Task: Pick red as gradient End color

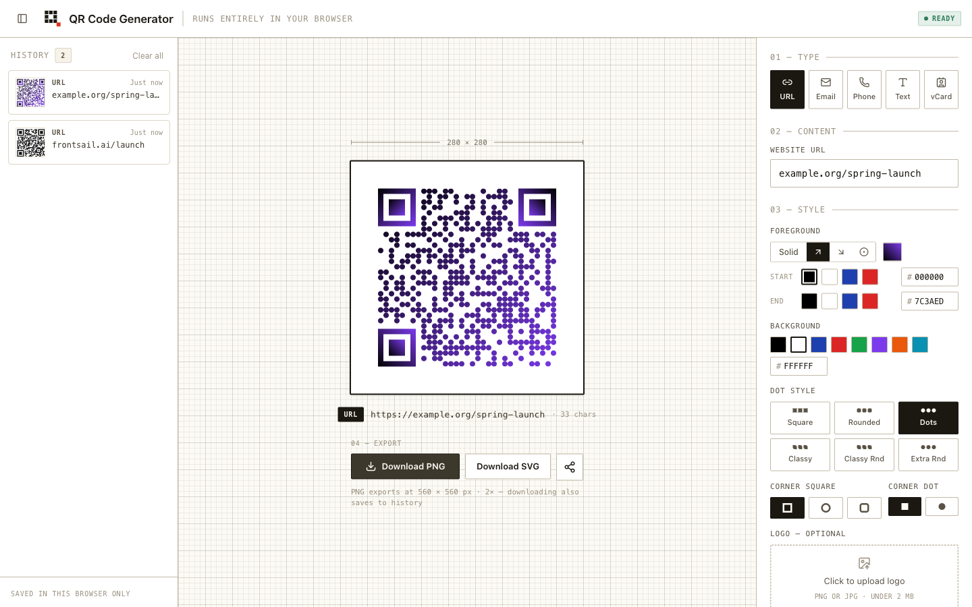Action: 870,301
